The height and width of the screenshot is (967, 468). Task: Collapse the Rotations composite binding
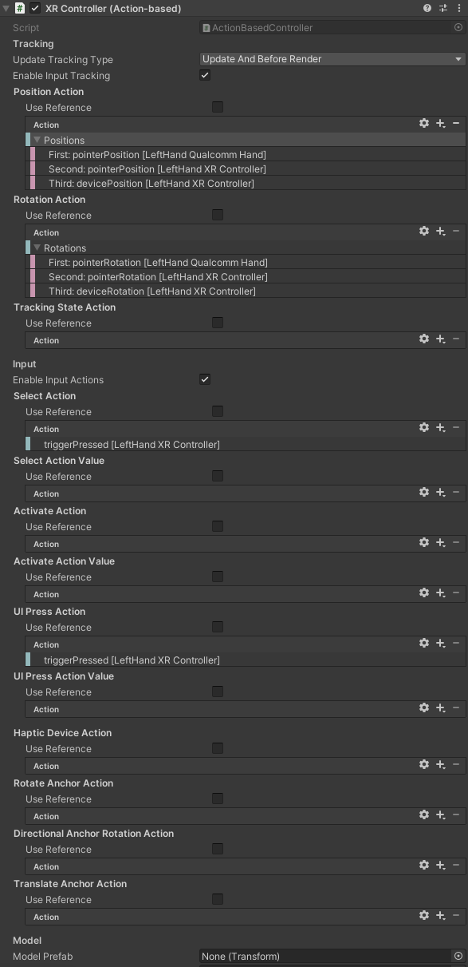click(x=37, y=248)
